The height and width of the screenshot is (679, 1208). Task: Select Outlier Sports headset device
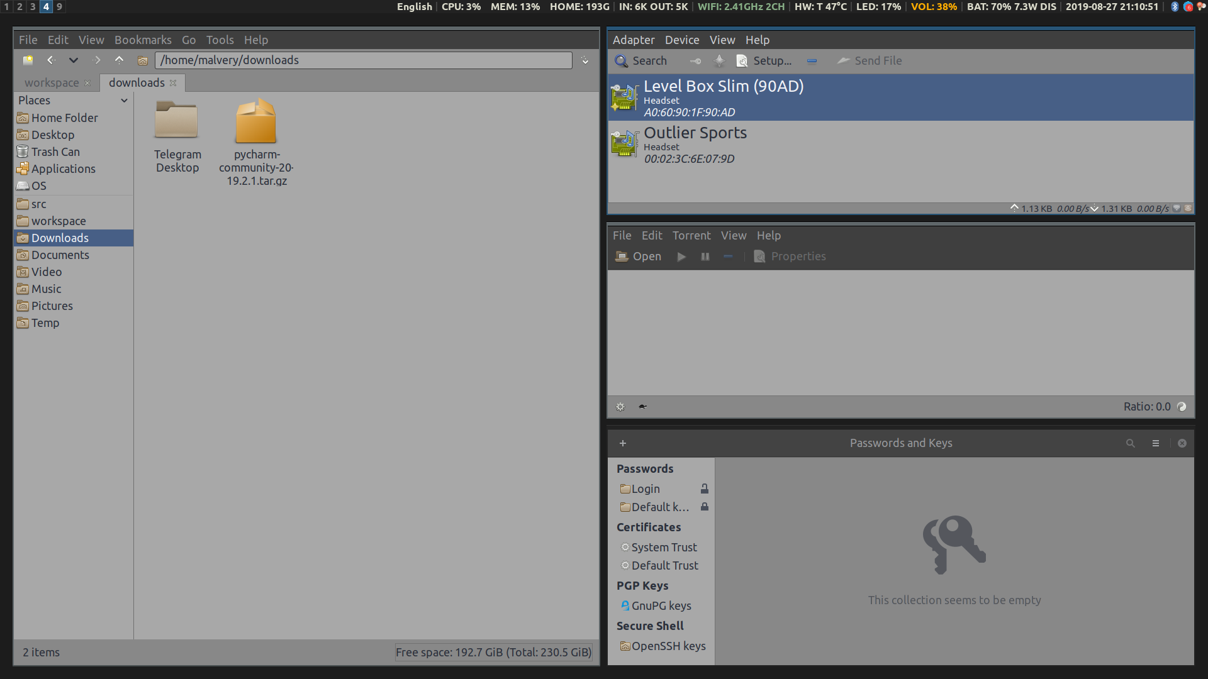(x=900, y=145)
